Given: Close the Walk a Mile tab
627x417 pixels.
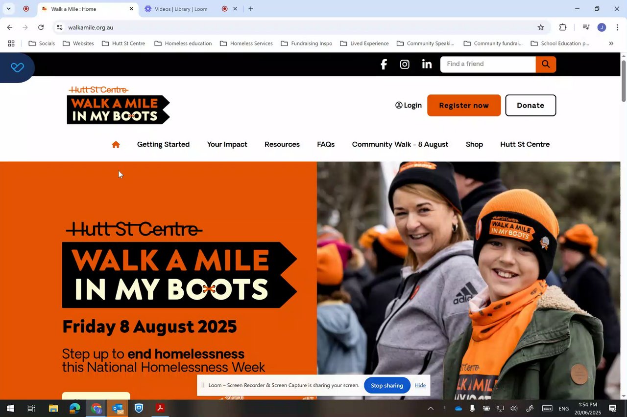Looking at the screenshot, I should (x=131, y=9).
